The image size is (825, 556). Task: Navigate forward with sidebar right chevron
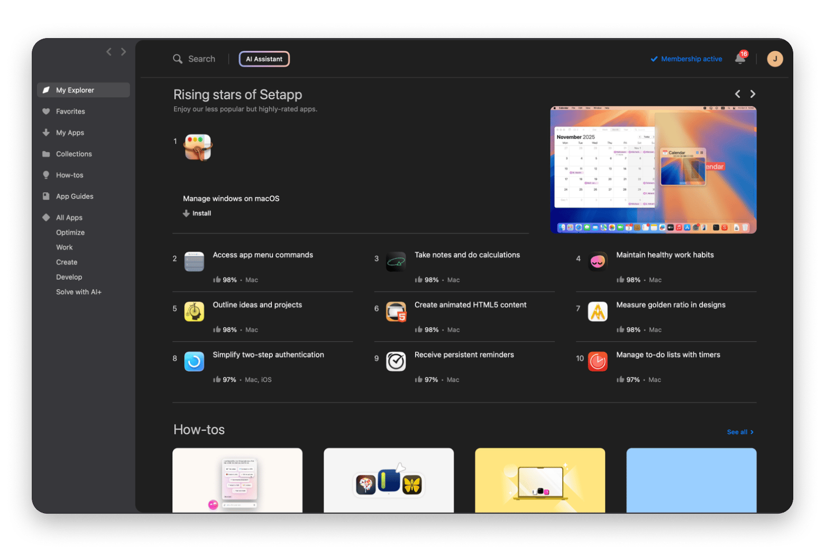pos(123,52)
